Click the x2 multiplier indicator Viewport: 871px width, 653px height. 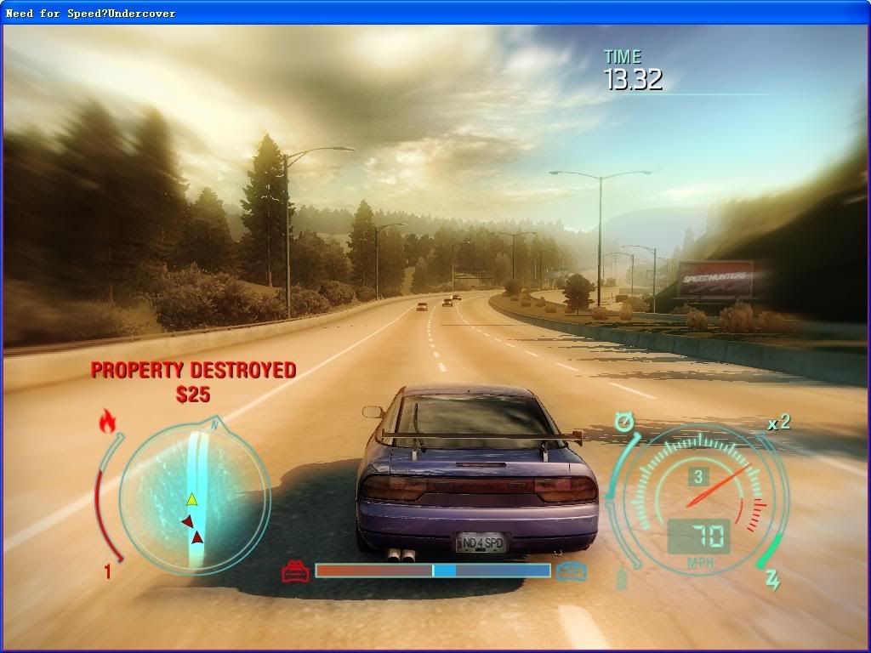coord(778,423)
